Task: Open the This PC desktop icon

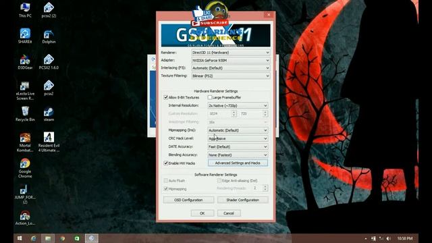Action: (x=25, y=10)
